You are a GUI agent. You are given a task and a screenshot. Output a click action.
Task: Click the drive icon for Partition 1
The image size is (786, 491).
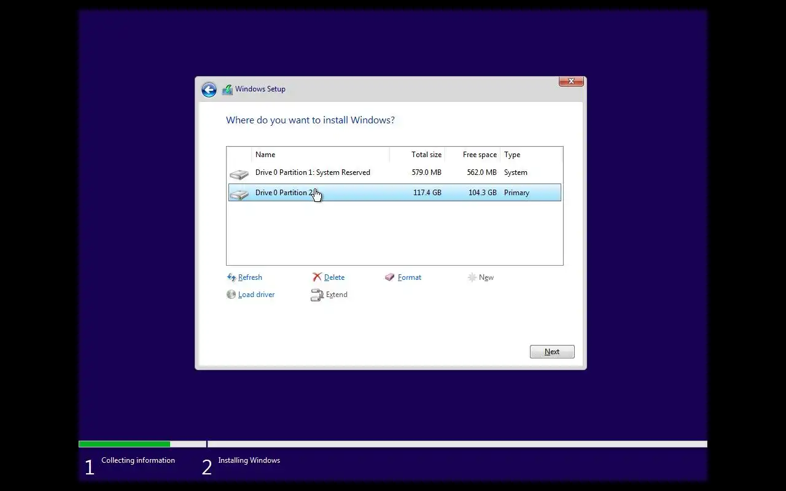[239, 174]
